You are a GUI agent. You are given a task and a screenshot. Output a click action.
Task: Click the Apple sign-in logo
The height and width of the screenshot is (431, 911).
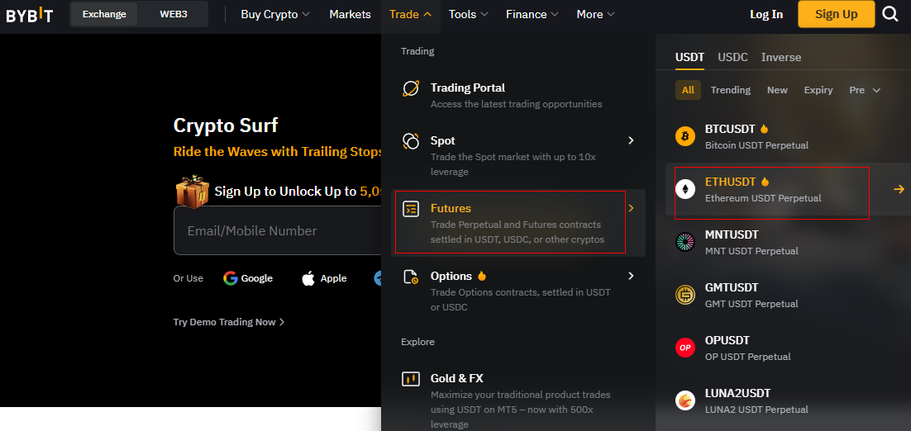[x=308, y=278]
